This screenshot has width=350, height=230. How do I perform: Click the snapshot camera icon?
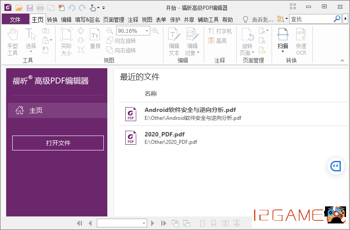(46, 31)
